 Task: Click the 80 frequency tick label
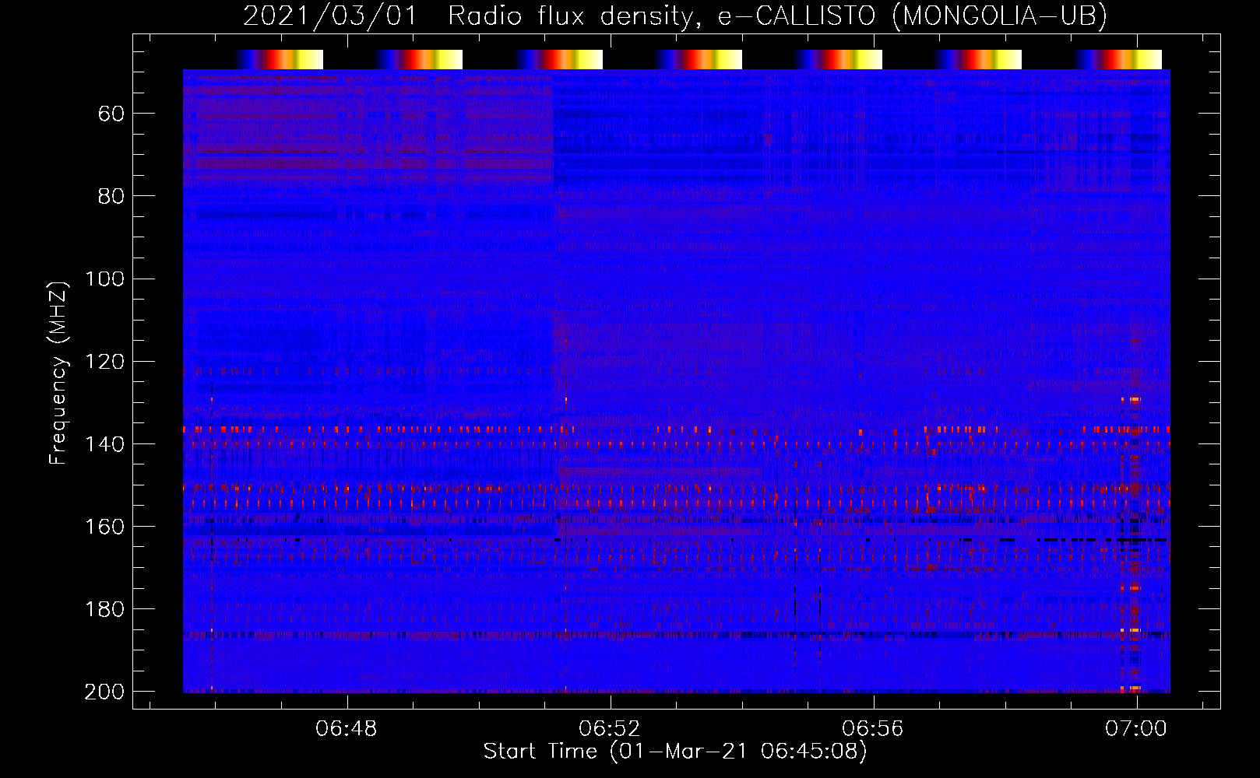[x=111, y=197]
